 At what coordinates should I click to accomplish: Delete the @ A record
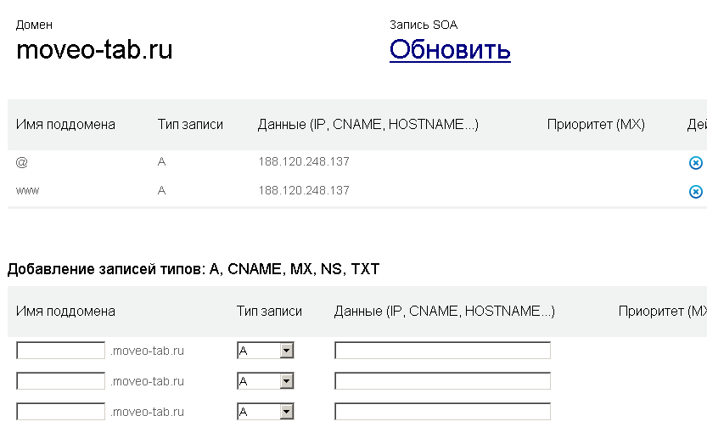(x=695, y=163)
